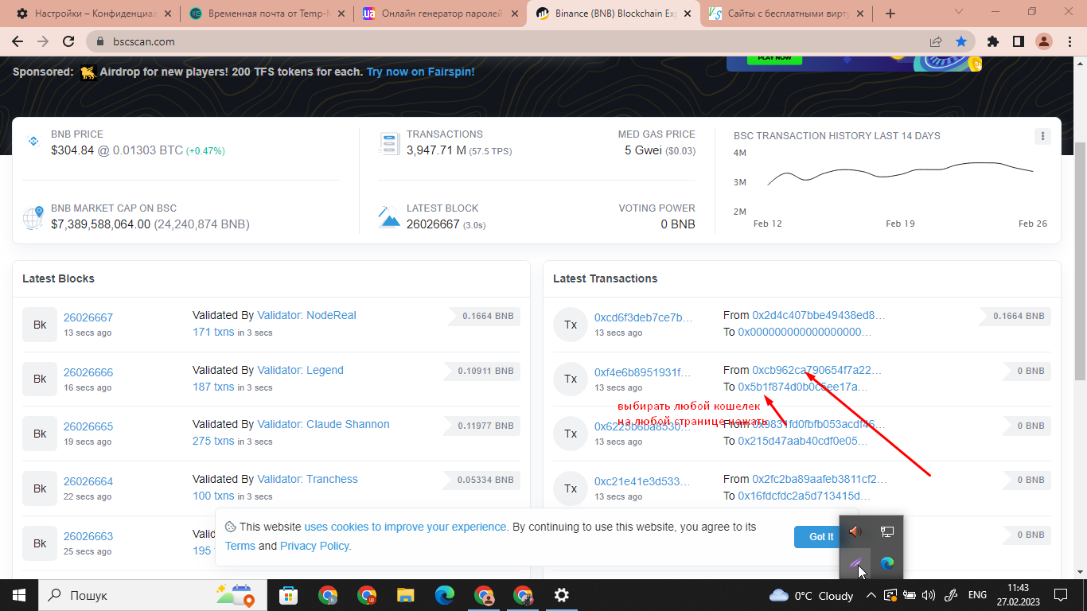Switch to the password generator tab
This screenshot has width=1087, height=611.
tap(440, 14)
